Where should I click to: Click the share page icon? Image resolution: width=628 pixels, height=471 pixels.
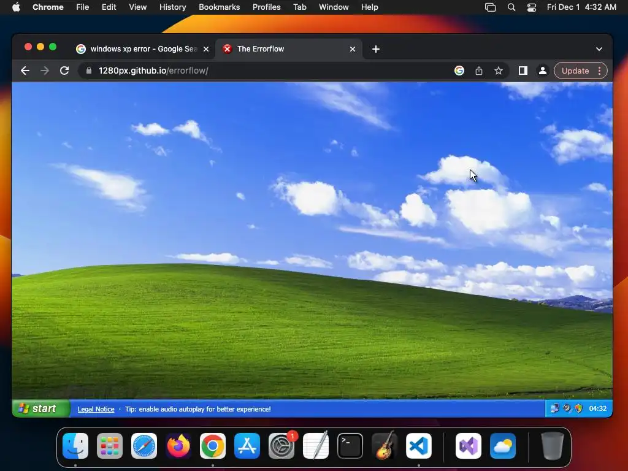pyautogui.click(x=479, y=71)
